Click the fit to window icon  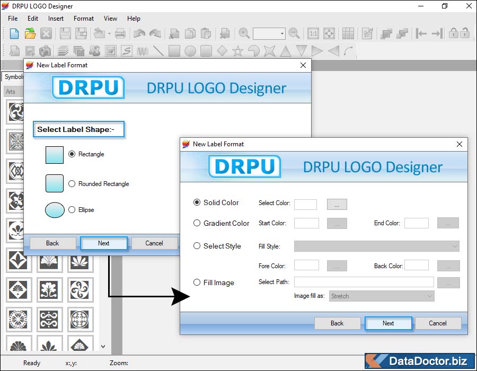pyautogui.click(x=329, y=33)
